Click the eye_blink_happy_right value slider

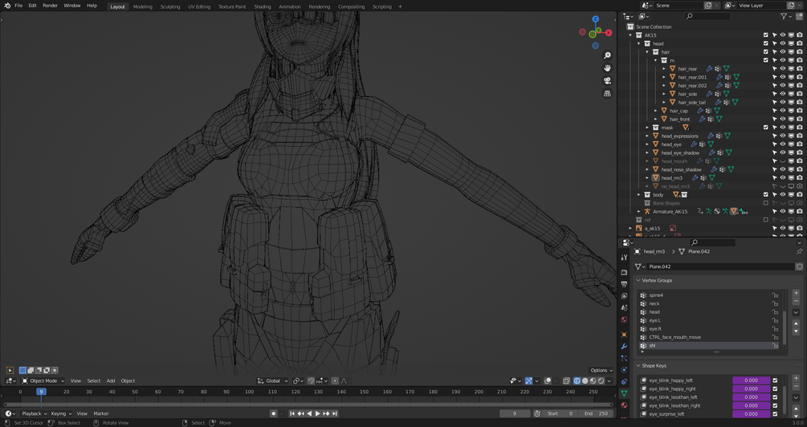751,389
